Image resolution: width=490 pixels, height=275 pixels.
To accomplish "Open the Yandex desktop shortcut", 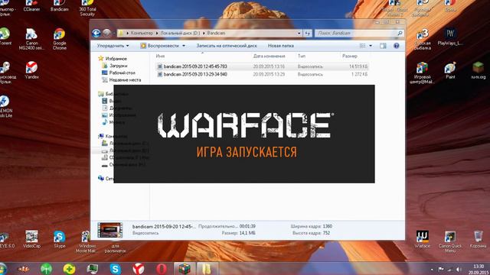I will pyautogui.click(x=31, y=70).
